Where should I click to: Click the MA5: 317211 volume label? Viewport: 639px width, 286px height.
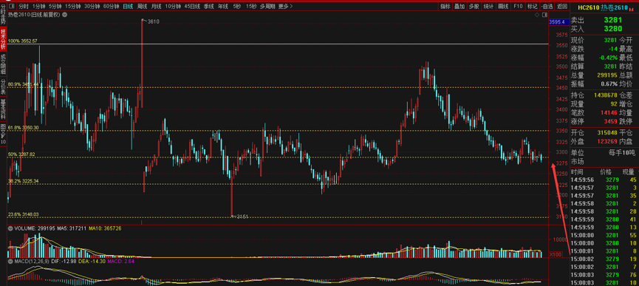tap(72, 228)
